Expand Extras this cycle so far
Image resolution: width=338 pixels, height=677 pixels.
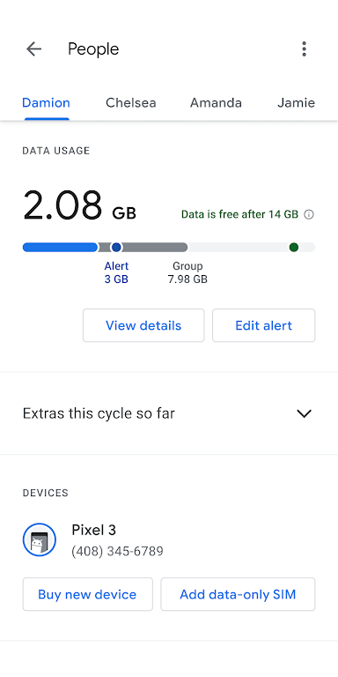click(169, 413)
